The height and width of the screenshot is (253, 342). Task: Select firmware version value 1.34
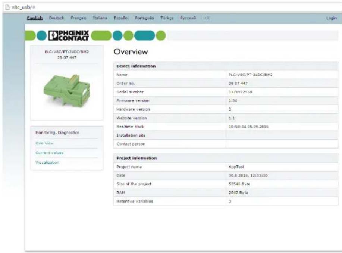(233, 101)
